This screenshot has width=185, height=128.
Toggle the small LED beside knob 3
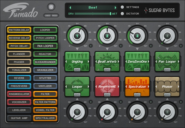tap(151, 46)
